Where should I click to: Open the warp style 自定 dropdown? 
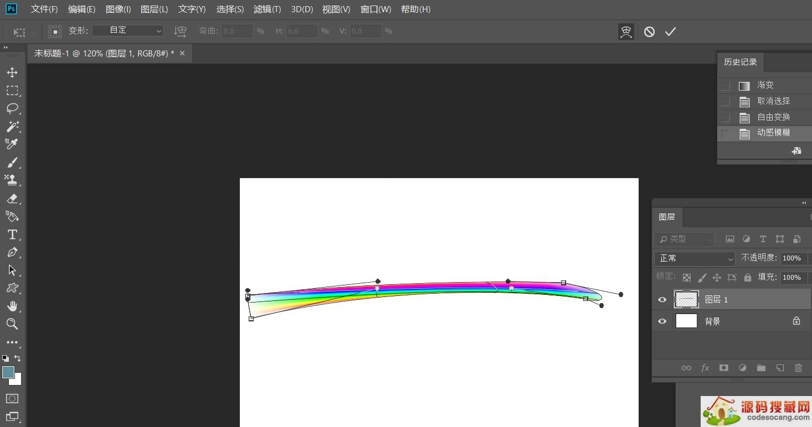(128, 30)
